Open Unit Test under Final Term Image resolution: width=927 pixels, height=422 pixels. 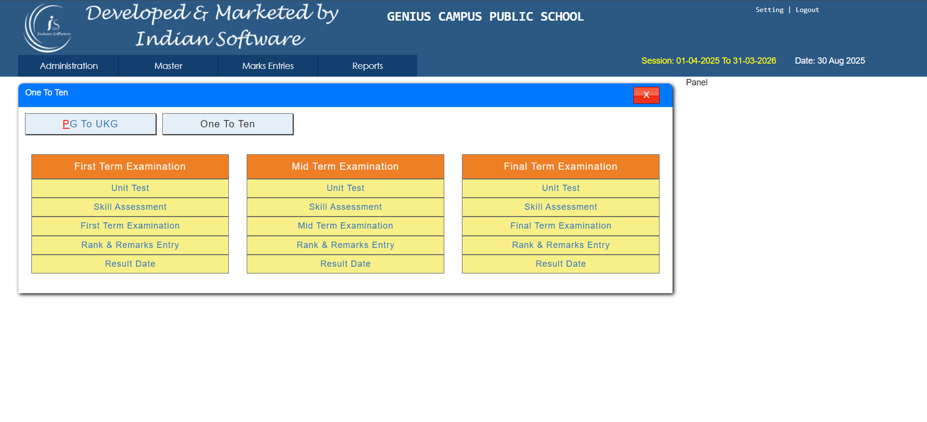[x=561, y=188]
